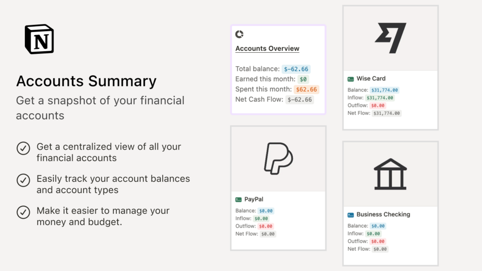This screenshot has height=271, width=482.
Task: Click the card icon beside Wise Card
Action: (x=351, y=79)
